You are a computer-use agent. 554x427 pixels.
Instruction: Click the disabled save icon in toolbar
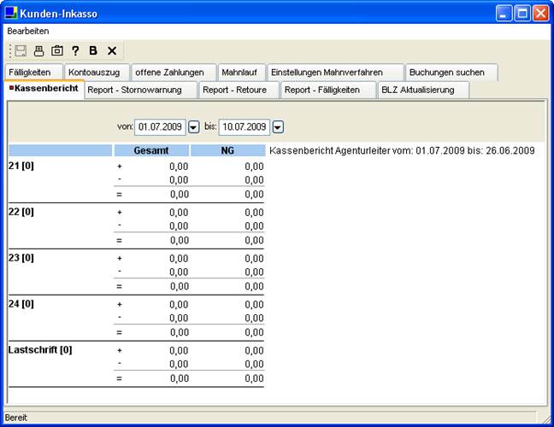(x=21, y=50)
